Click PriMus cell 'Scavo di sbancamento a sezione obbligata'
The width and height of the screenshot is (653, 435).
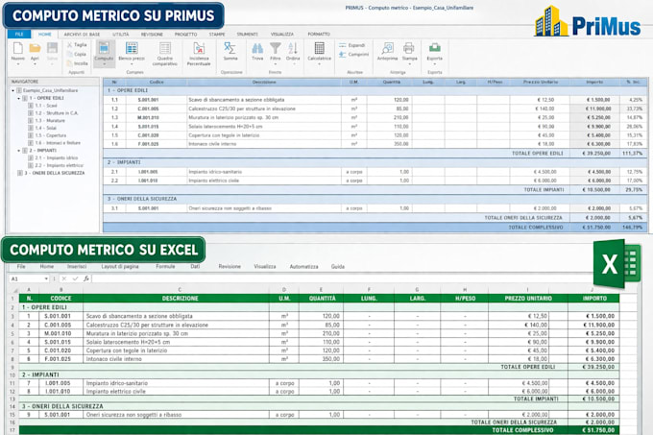(x=264, y=100)
